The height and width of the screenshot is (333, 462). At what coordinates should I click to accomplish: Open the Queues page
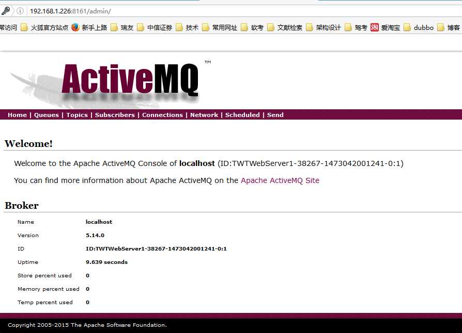47,115
